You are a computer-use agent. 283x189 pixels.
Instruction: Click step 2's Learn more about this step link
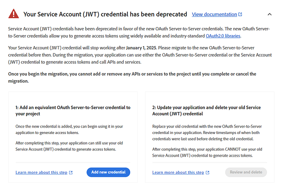click(178, 172)
